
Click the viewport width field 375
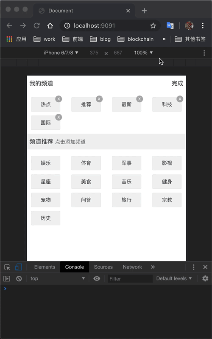click(94, 53)
